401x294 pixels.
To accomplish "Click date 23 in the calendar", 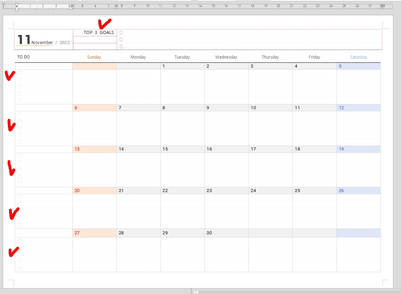I will pyautogui.click(x=209, y=191).
